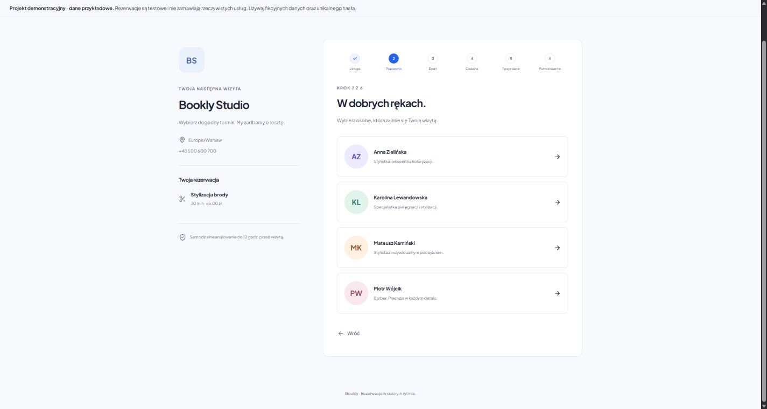
Task: Click the BS Bookly Studio logo badge
Action: click(x=192, y=60)
